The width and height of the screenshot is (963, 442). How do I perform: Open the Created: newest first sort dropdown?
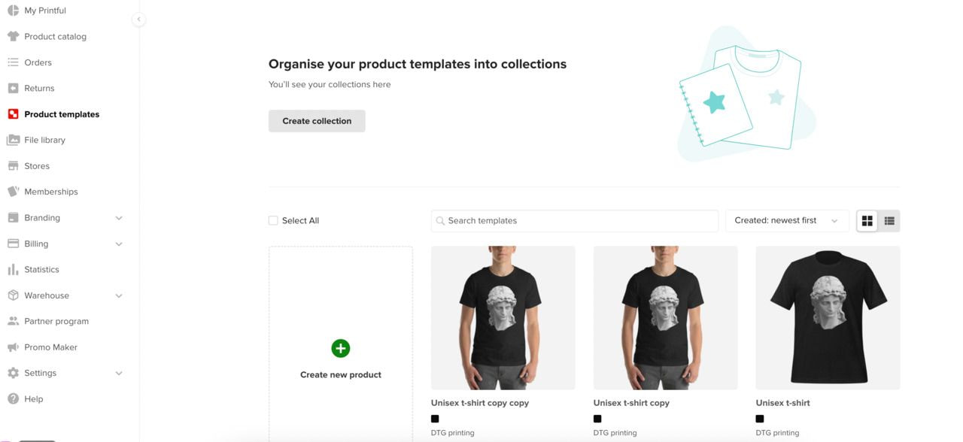tap(787, 220)
